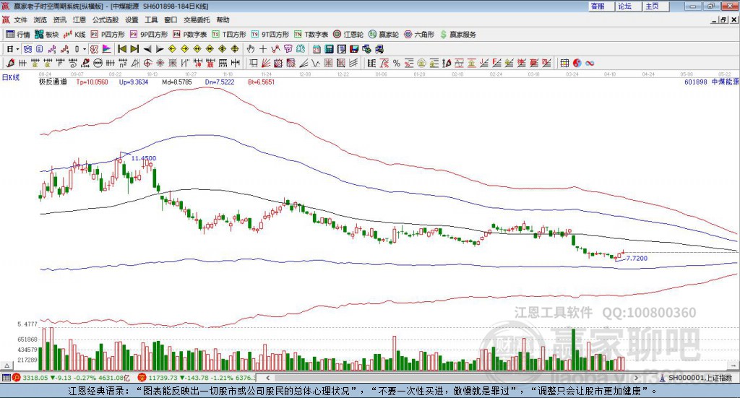Open the 9P四方形 tool
Viewport: 740px width, 398px height.
(x=149, y=35)
